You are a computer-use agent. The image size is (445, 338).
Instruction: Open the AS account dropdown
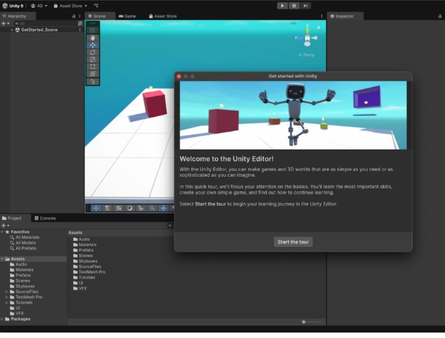point(39,5)
